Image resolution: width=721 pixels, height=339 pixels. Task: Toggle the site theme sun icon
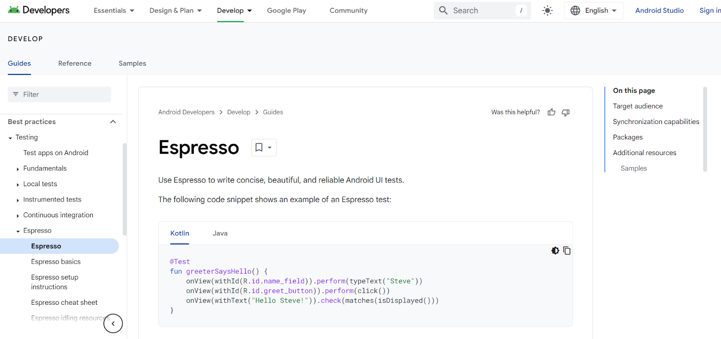tap(548, 10)
